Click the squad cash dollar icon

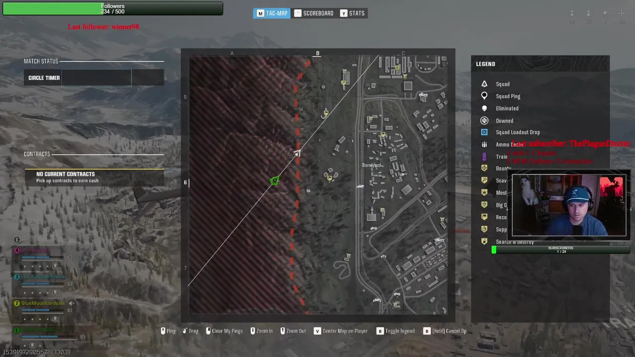click(17, 240)
